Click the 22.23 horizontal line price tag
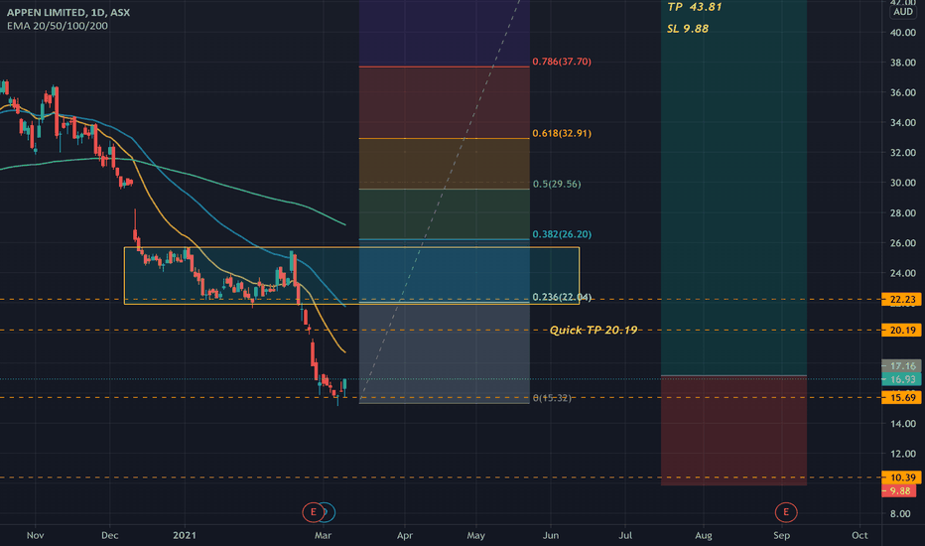This screenshot has width=925, height=546. coord(901,299)
